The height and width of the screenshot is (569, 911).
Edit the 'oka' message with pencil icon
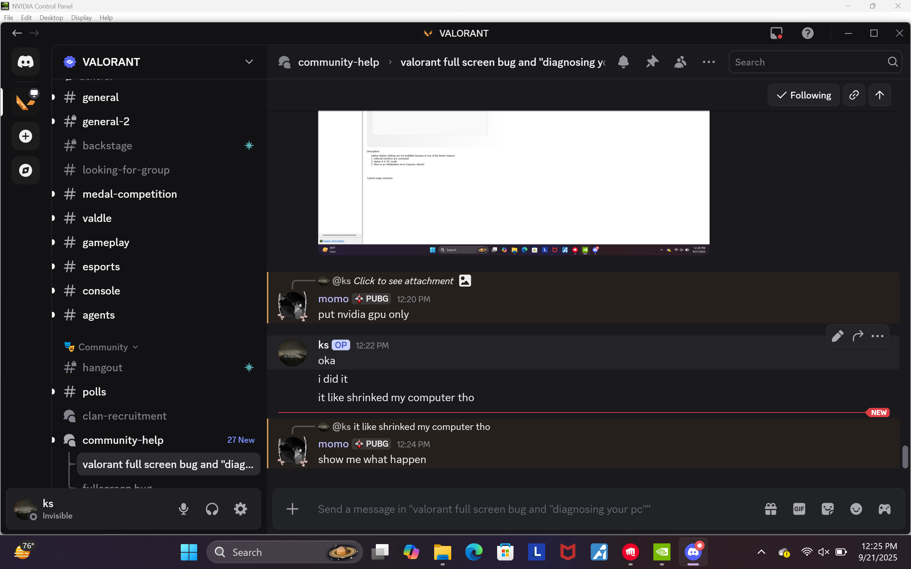click(x=837, y=336)
